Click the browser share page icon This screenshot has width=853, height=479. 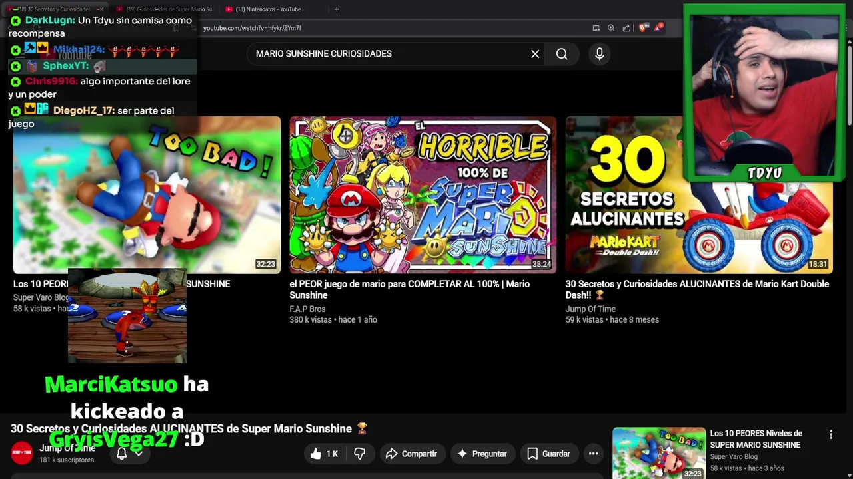[626, 28]
